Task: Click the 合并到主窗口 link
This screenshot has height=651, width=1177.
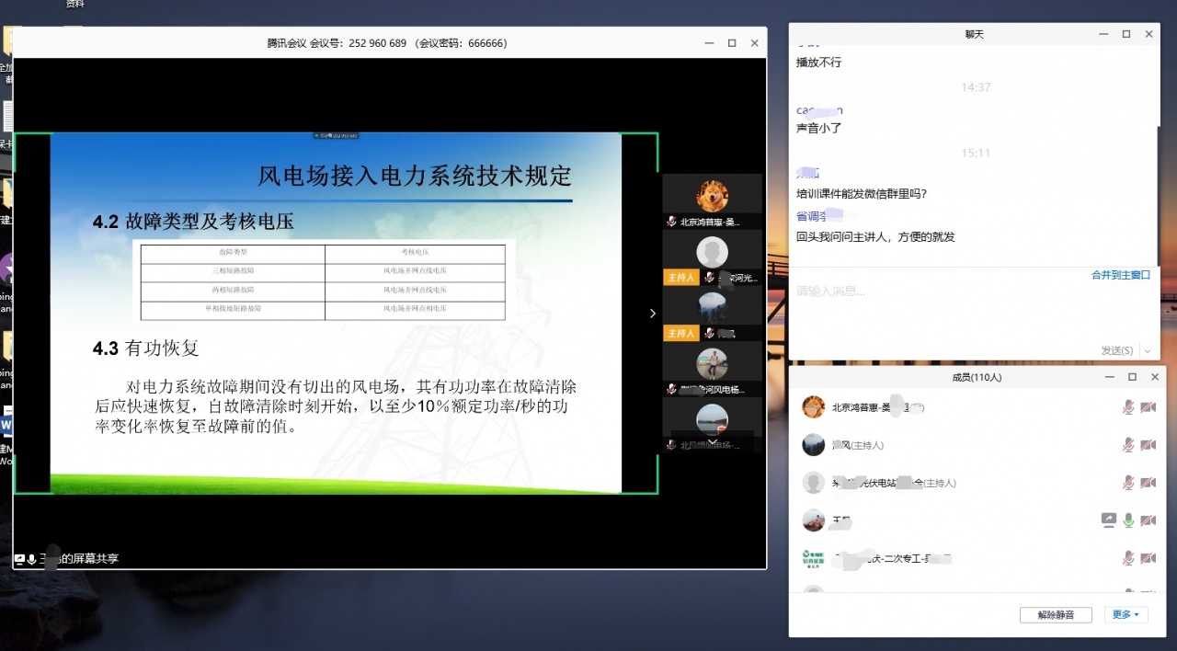Action: pyautogui.click(x=1120, y=275)
